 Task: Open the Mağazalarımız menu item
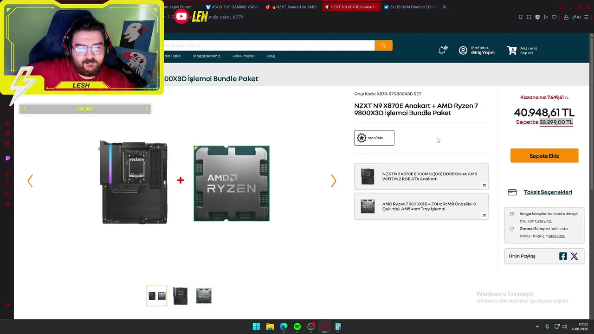point(207,56)
